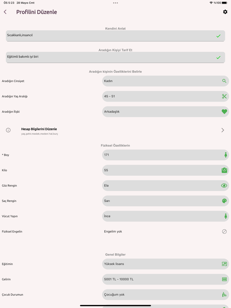The image size is (231, 308).
Task: Tap the heart icon for Aradığın İlişki
Action: click(224, 112)
